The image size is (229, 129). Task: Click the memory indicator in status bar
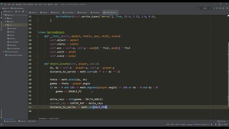[223, 125]
